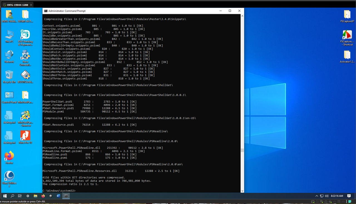
Task: Click the VM hard disk status icon
Action: (x=313, y=201)
